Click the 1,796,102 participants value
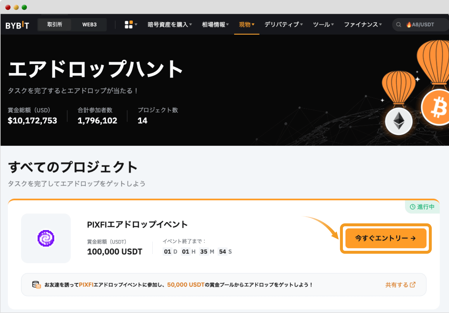Image resolution: width=449 pixels, height=313 pixels. 97,121
